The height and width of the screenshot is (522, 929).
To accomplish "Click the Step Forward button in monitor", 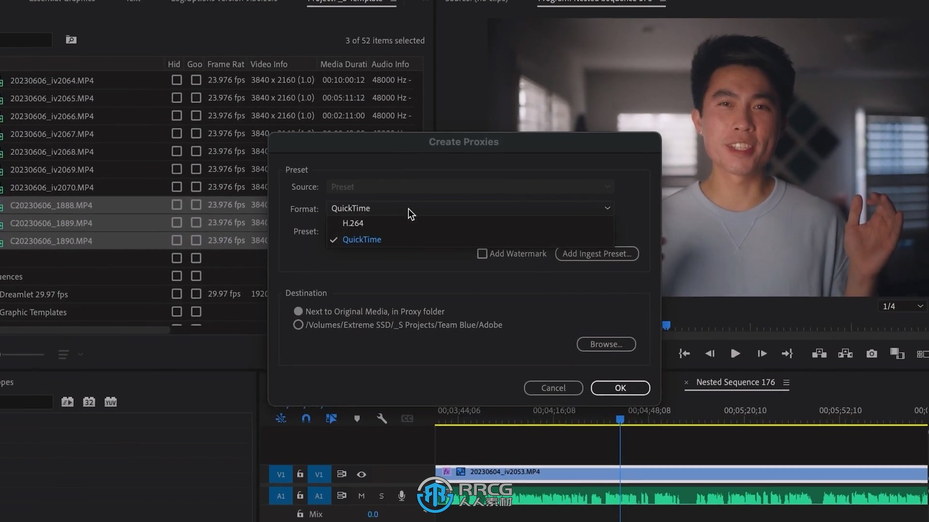I will coord(762,354).
